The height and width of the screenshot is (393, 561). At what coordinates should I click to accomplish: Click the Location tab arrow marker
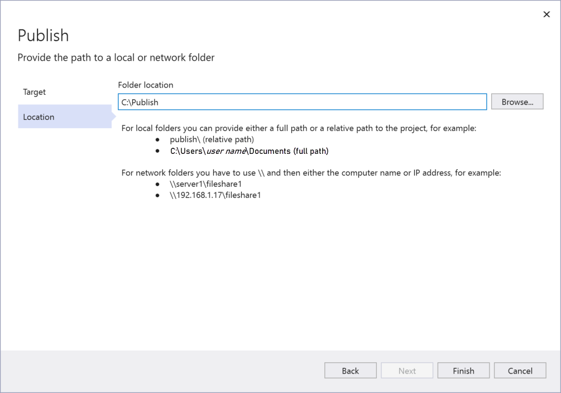point(116,117)
